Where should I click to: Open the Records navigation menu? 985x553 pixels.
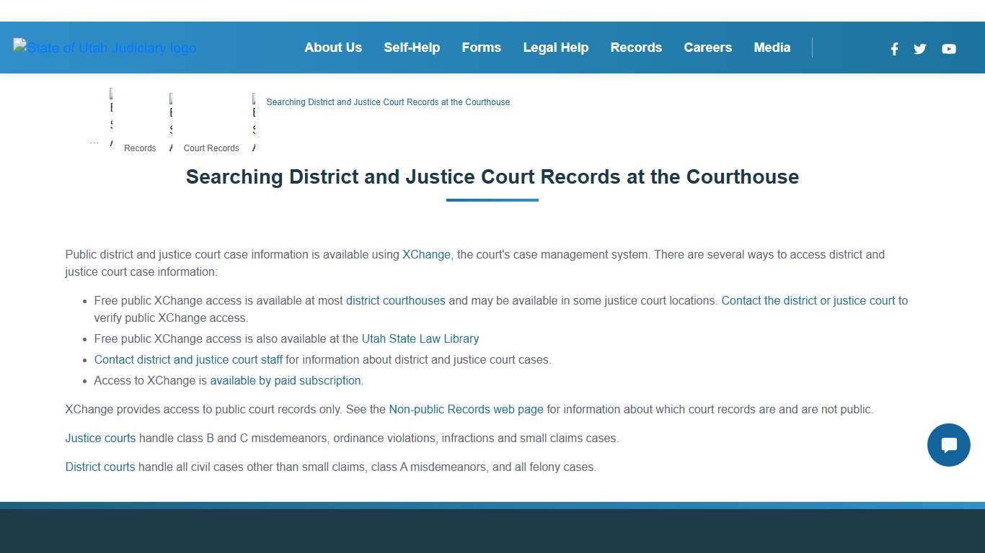coord(636,48)
